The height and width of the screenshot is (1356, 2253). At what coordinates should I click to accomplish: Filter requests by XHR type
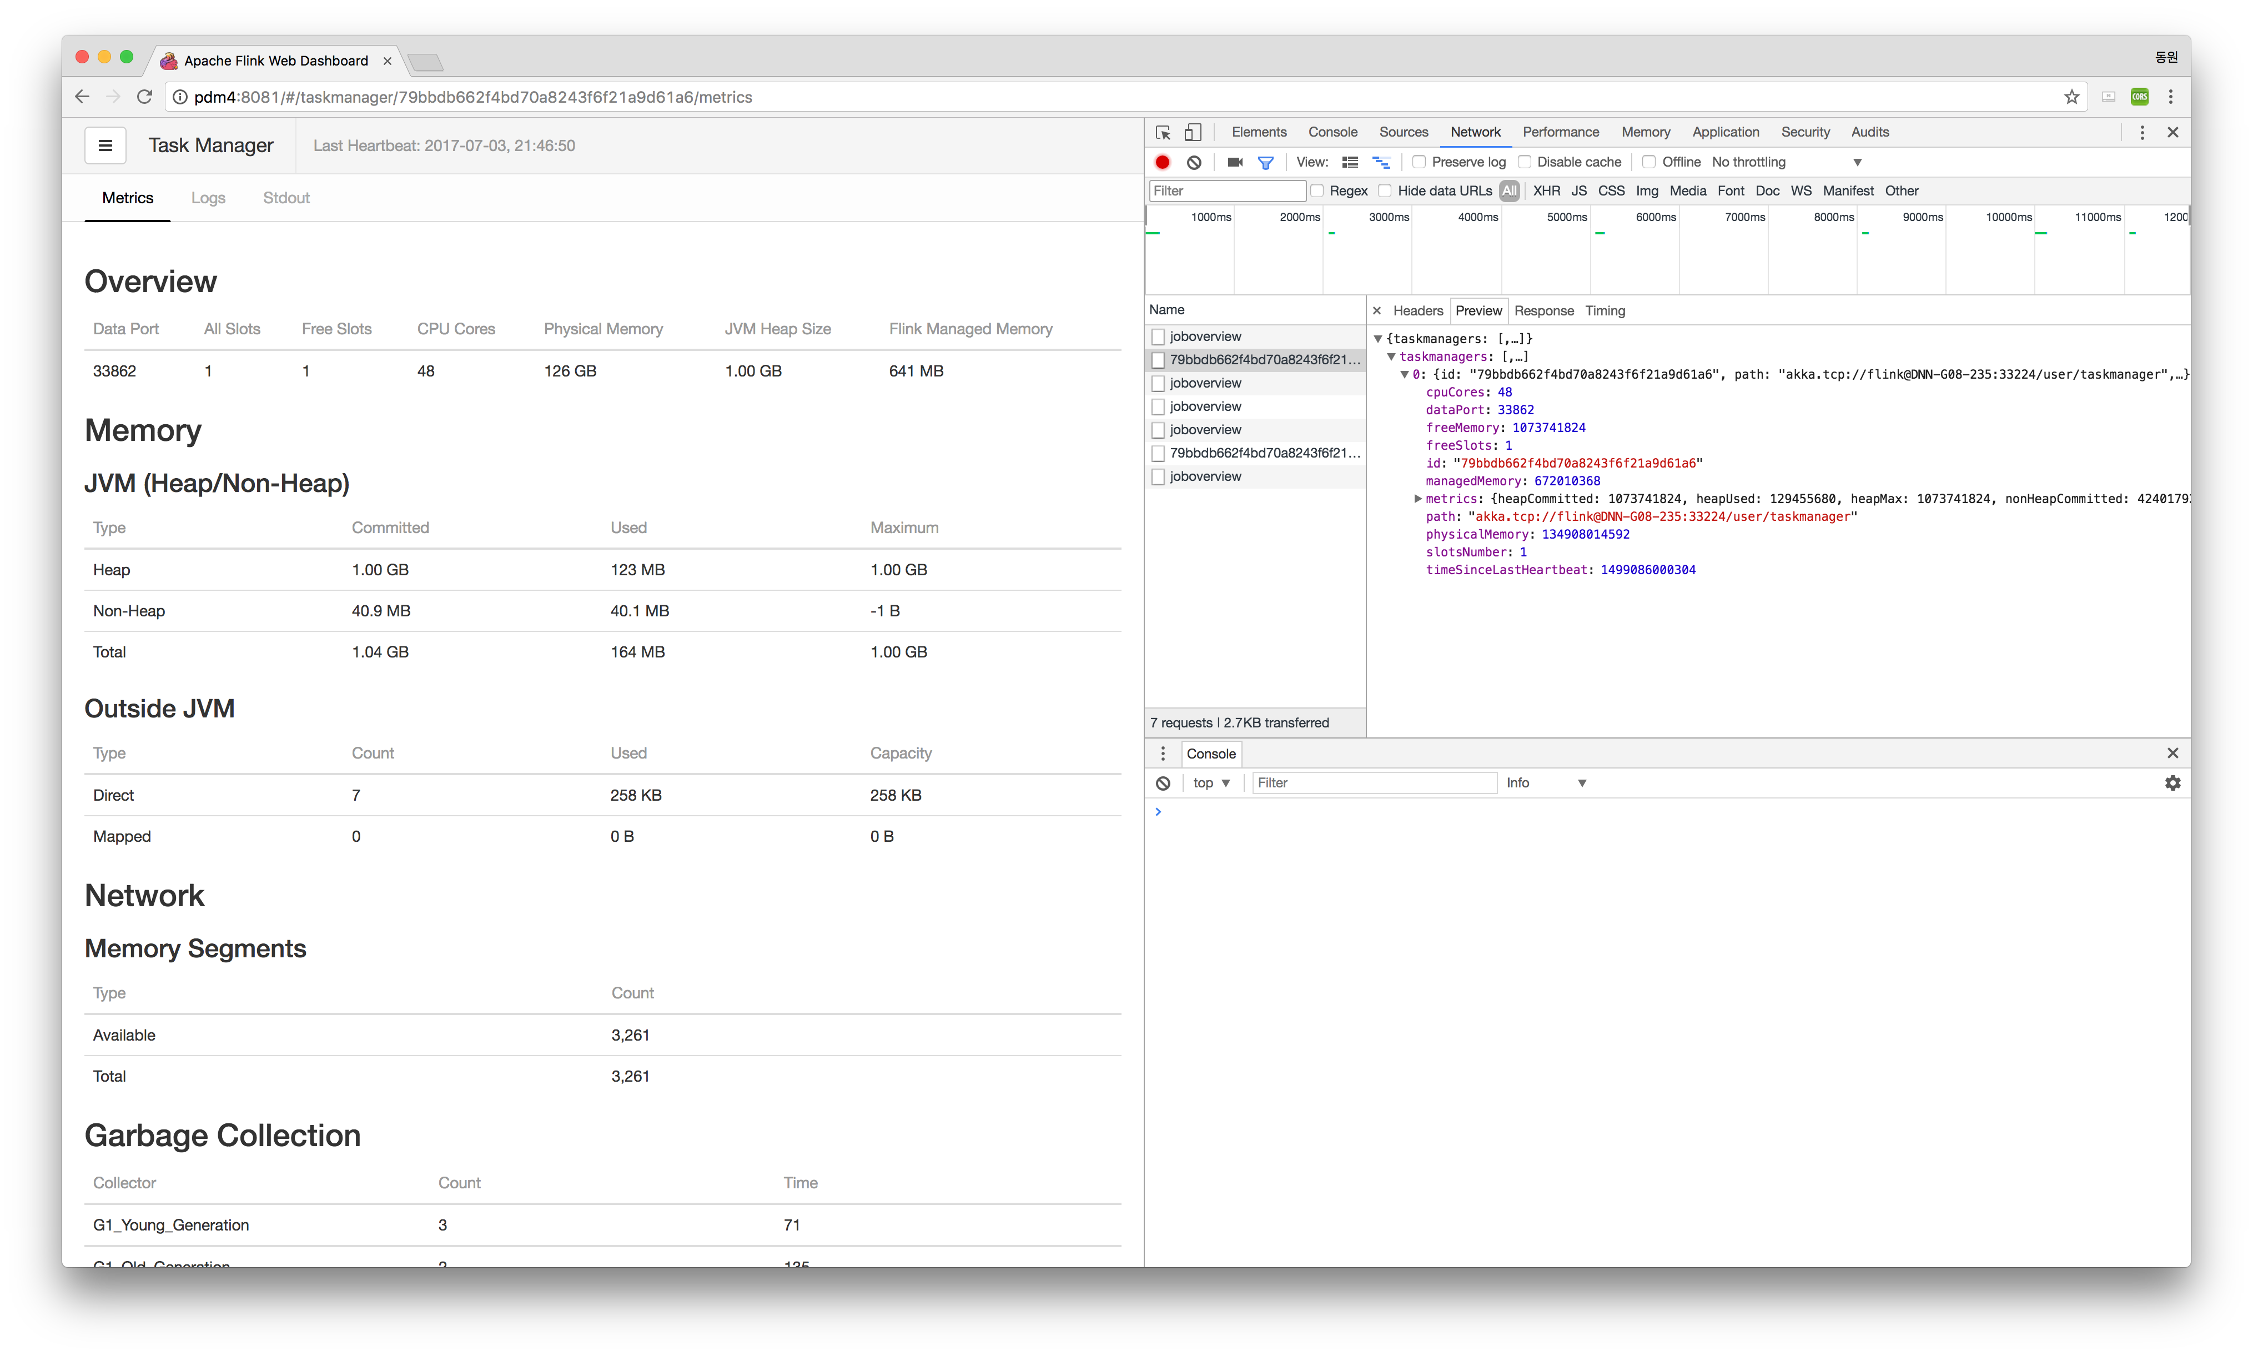click(x=1546, y=191)
